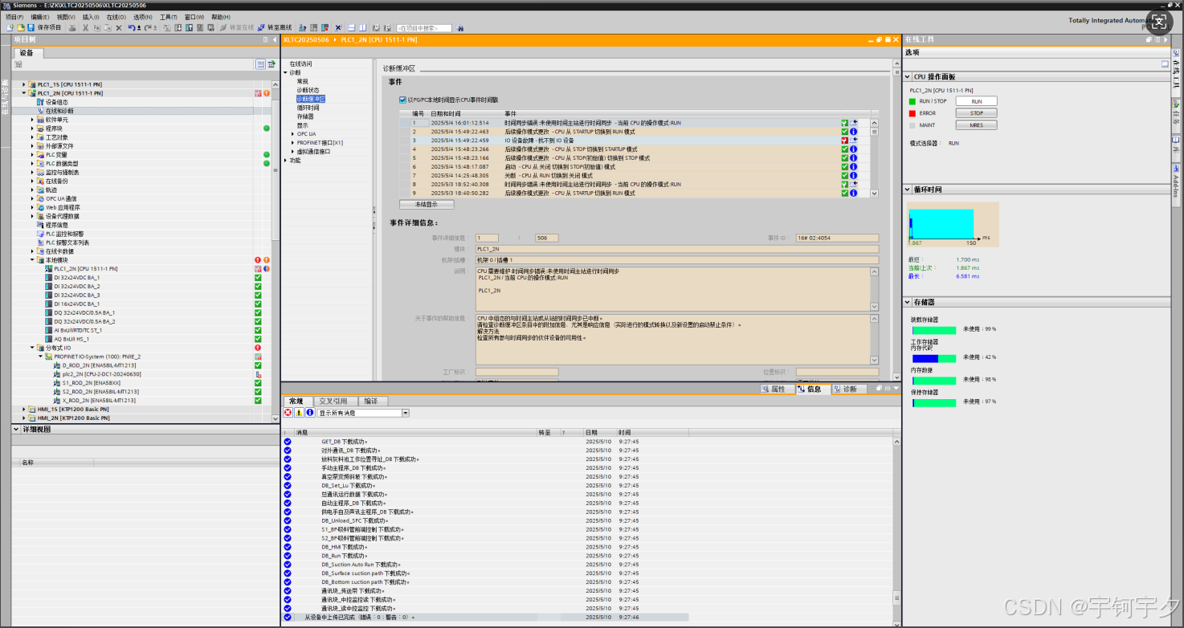Click the 装载存储器 usage bar
The image size is (1184, 628).
pyautogui.click(x=934, y=330)
